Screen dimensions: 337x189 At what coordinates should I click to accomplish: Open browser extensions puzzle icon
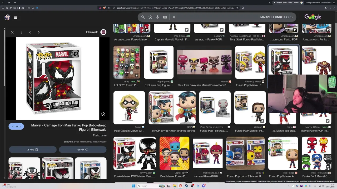point(33,8)
